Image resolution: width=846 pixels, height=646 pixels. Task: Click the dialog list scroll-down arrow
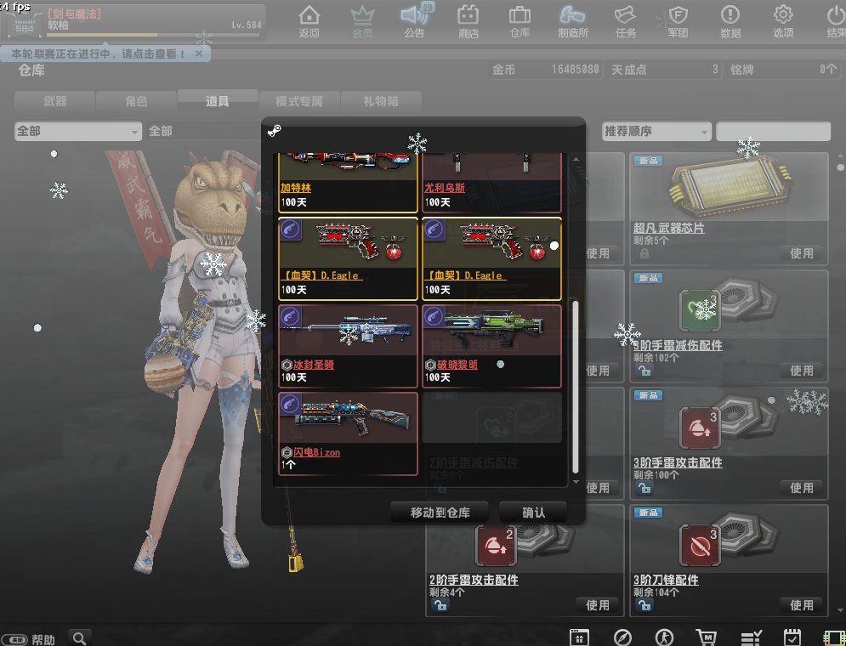point(576,482)
